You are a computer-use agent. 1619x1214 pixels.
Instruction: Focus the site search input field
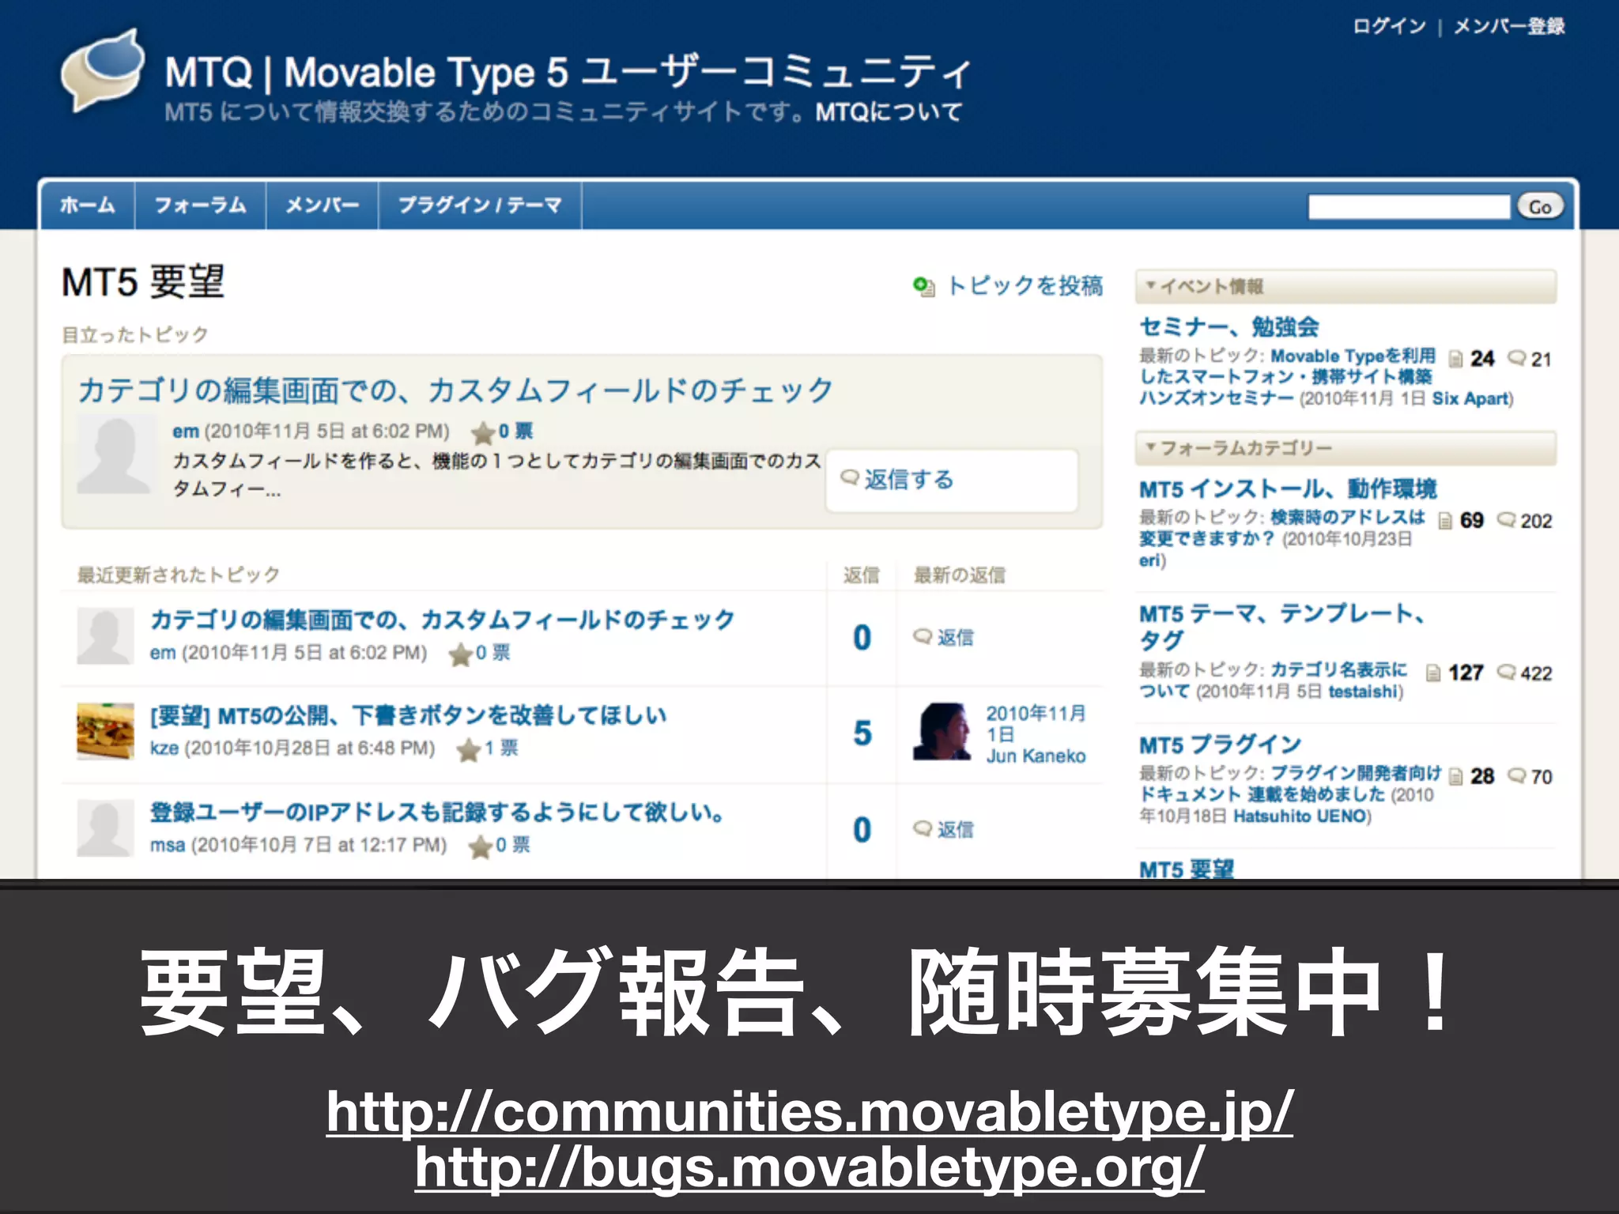[x=1409, y=207]
